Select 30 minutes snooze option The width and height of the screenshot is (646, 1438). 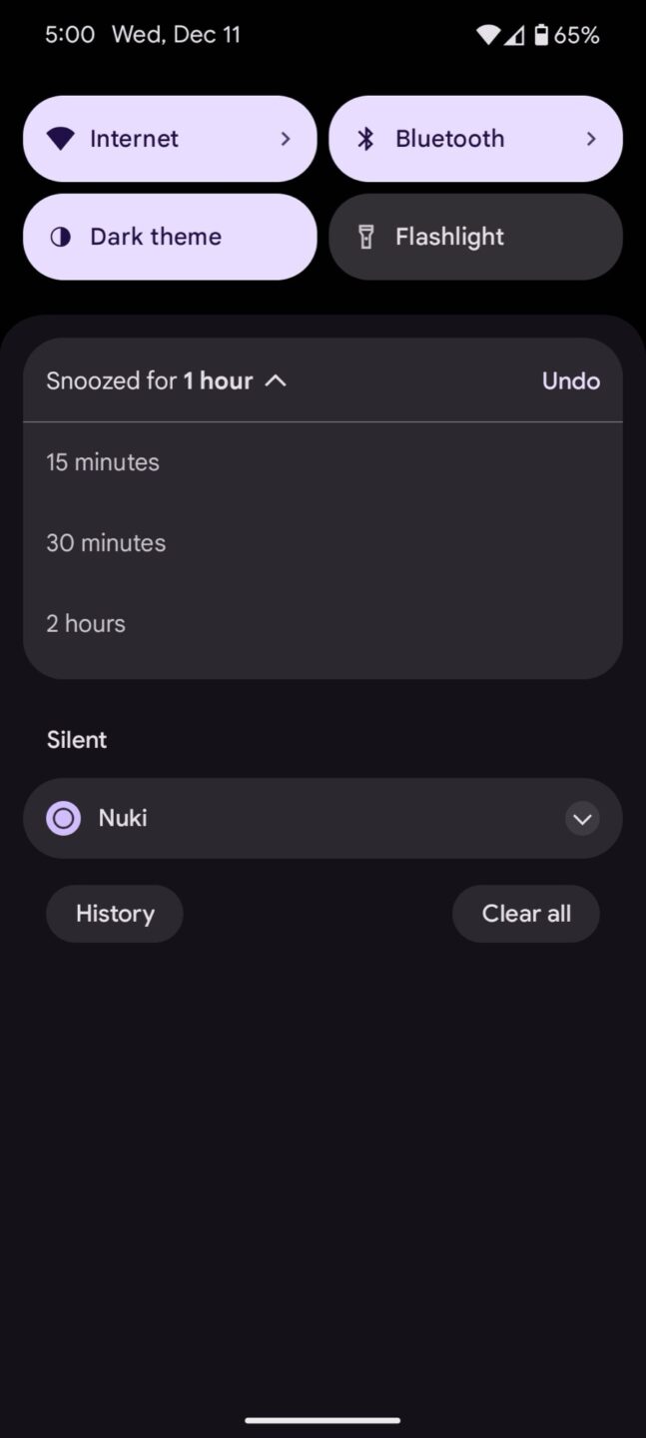click(x=106, y=543)
